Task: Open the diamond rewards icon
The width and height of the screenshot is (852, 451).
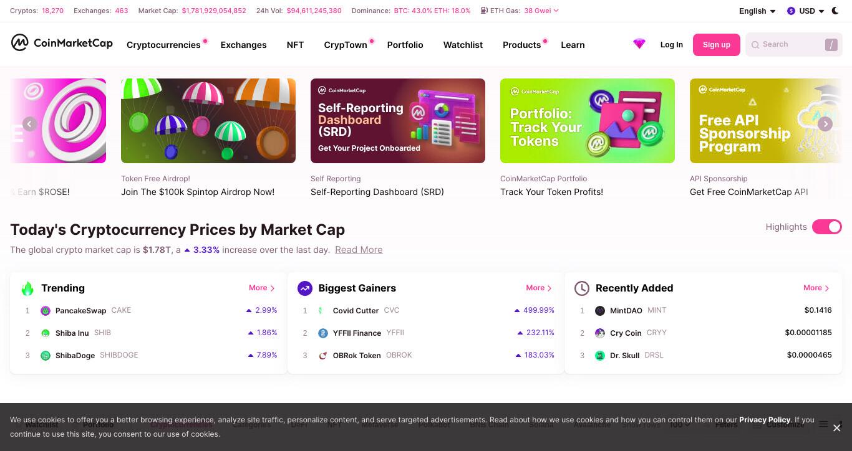Action: tap(639, 44)
